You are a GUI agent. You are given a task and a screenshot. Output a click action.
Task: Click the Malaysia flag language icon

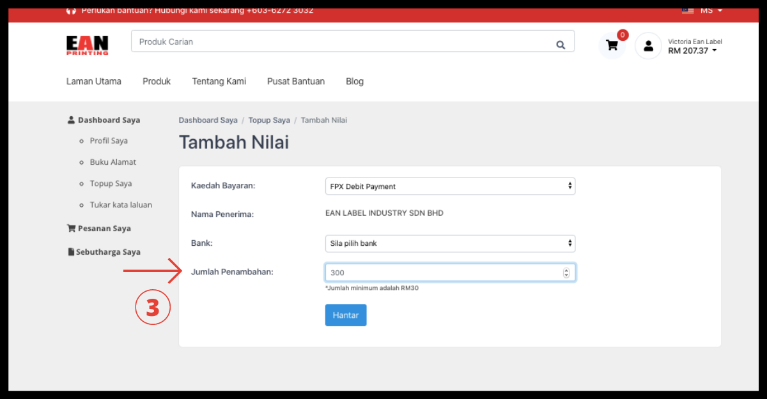click(x=688, y=10)
